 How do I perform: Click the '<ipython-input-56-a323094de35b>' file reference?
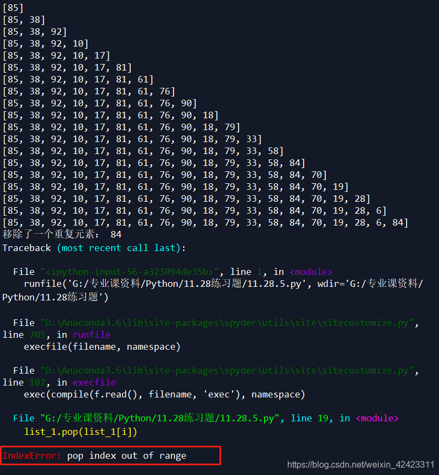(x=130, y=272)
